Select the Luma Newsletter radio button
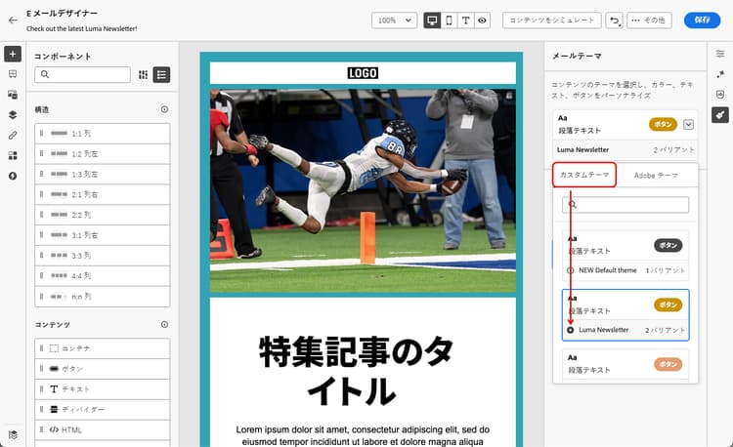 571,330
